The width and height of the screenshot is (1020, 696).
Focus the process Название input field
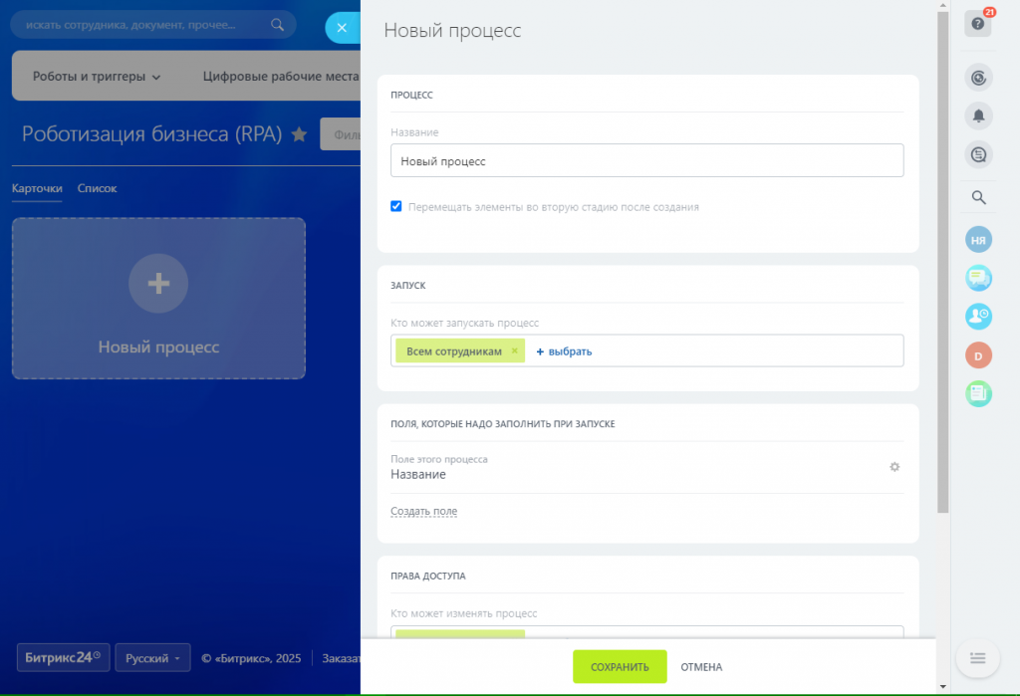click(x=646, y=160)
